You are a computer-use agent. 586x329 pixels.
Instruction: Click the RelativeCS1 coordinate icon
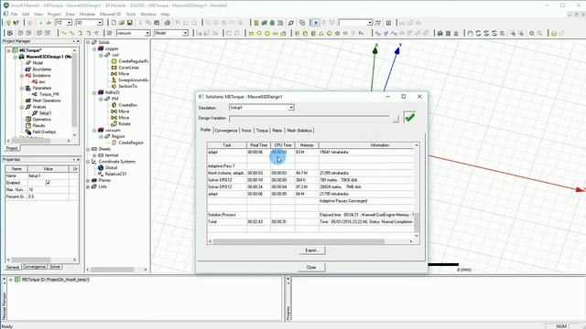(x=101, y=174)
